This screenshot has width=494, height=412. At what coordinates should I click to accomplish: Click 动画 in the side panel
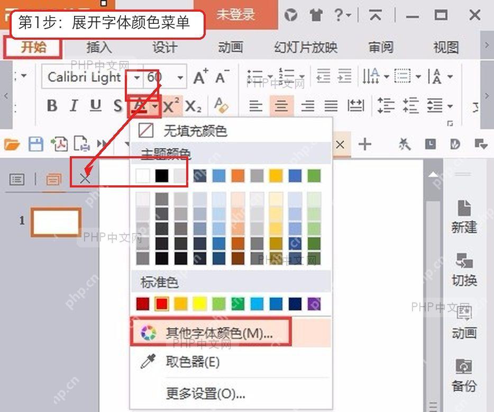(464, 323)
